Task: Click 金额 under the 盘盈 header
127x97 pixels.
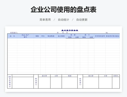Action: (x=77, y=37)
